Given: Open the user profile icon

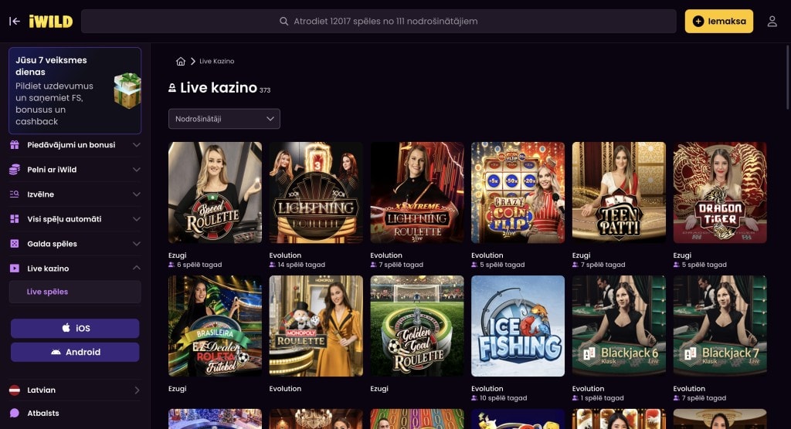Looking at the screenshot, I should tap(772, 21).
